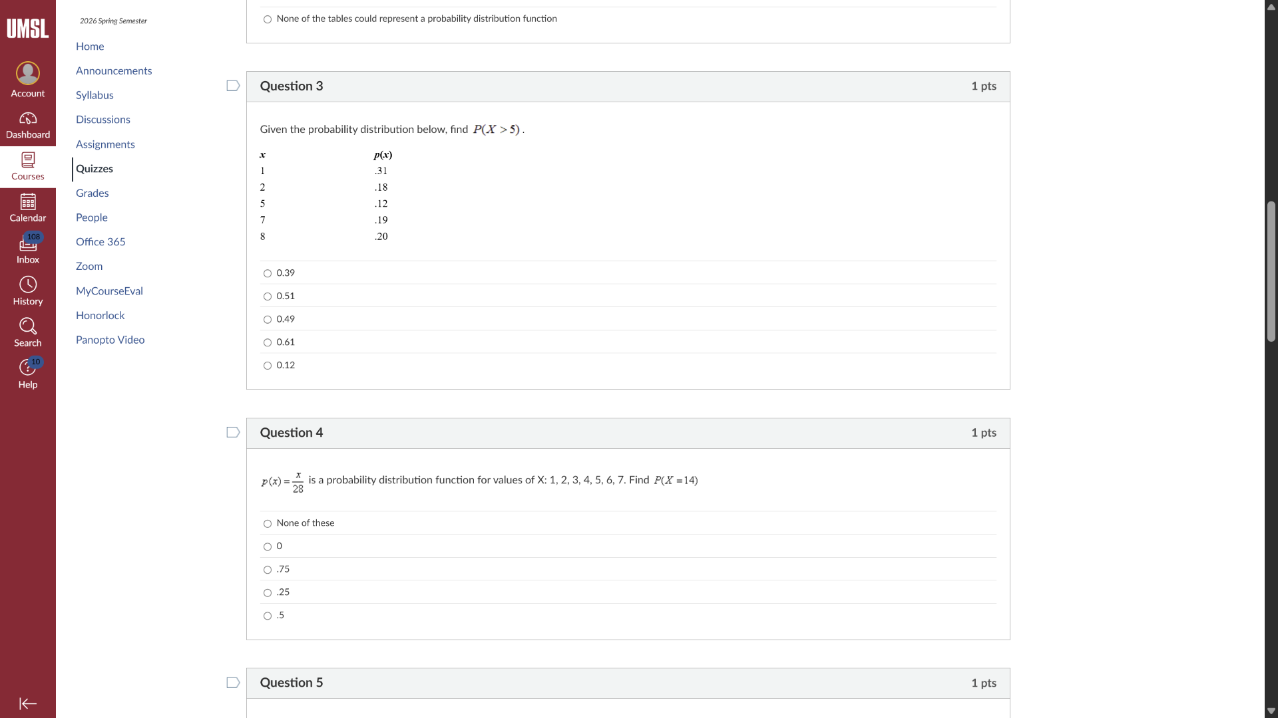The image size is (1278, 718).
Task: Select the .25 option for Question 4
Action: coord(268,592)
